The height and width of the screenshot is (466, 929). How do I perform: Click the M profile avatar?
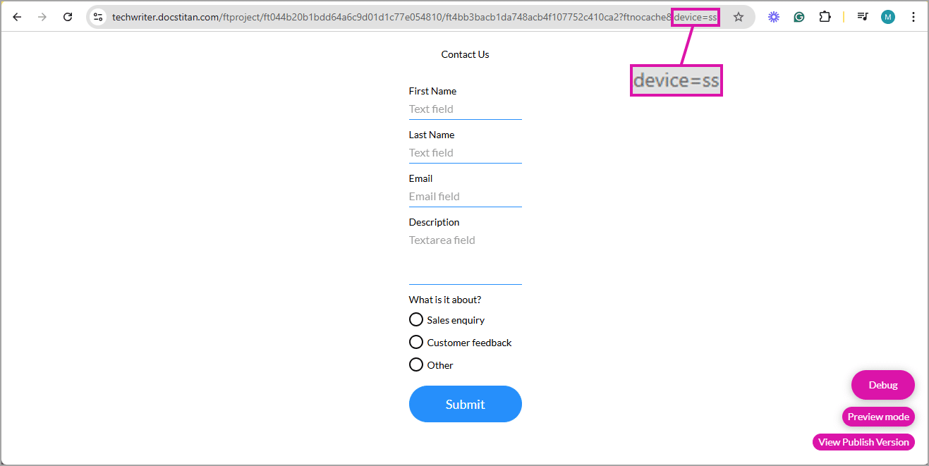pos(887,16)
